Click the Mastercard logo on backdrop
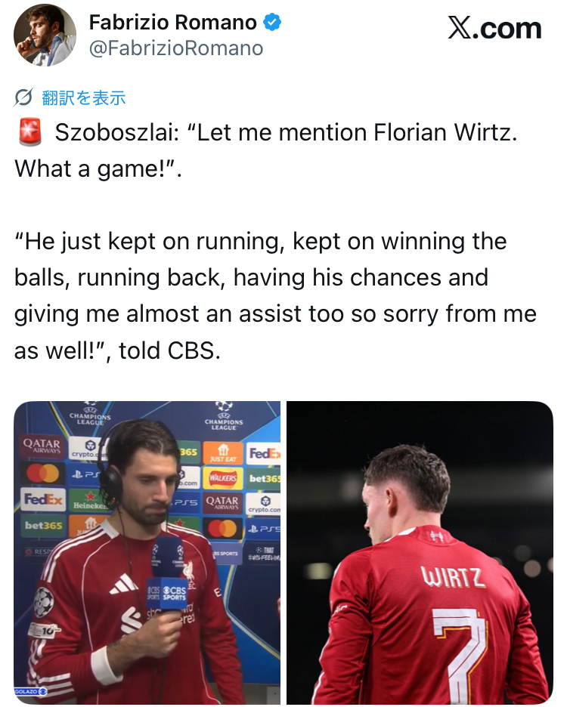The image size is (567, 707). click(x=43, y=474)
